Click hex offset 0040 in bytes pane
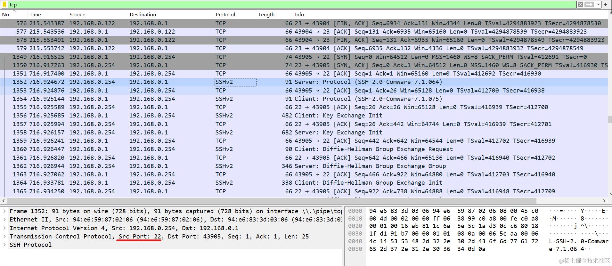This screenshot has height=266, width=612. pyautogui.click(x=355, y=241)
